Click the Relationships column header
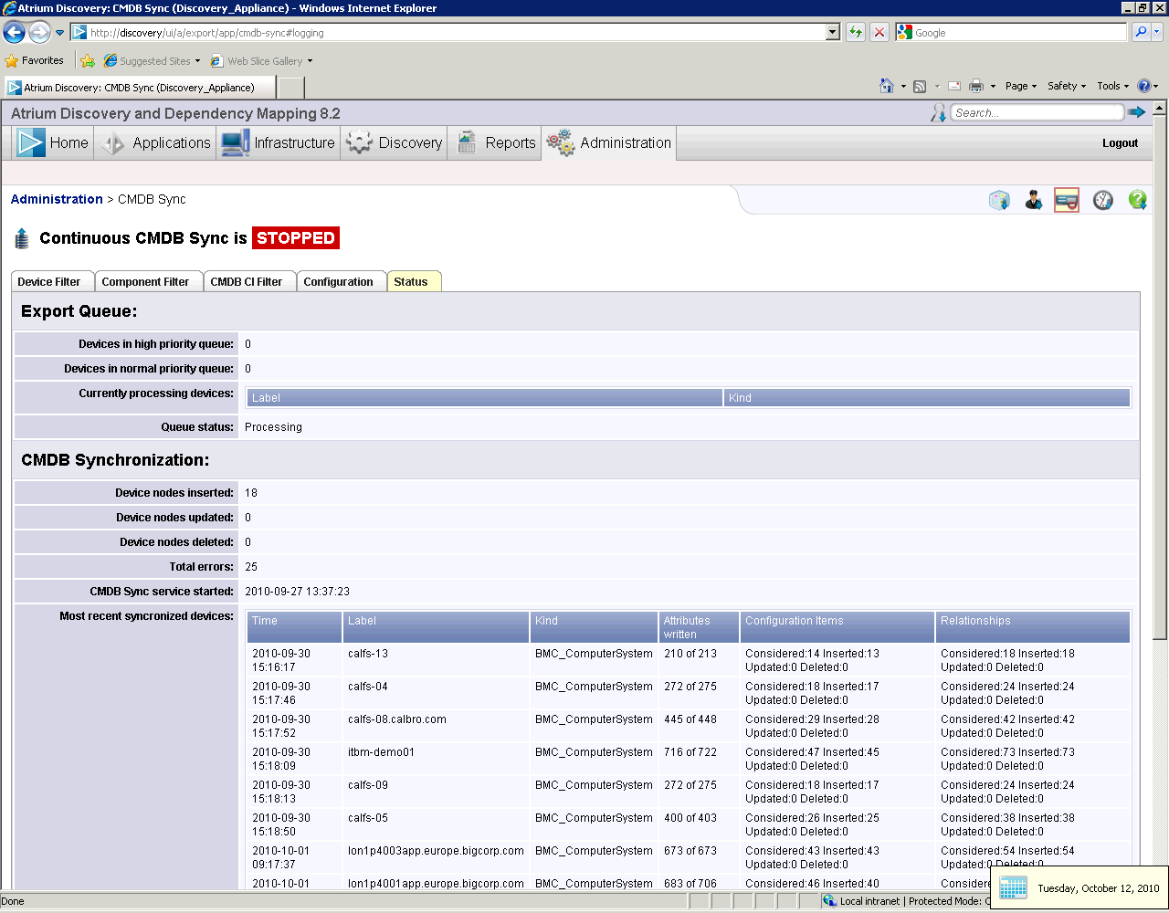The image size is (1169, 913). tap(1033, 627)
